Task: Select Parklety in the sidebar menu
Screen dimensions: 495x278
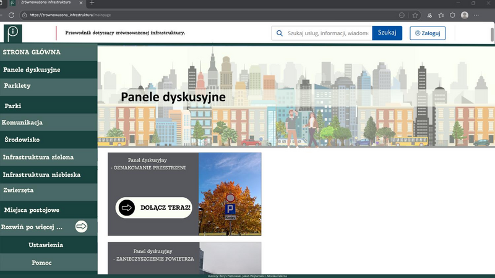Action: 17,86
